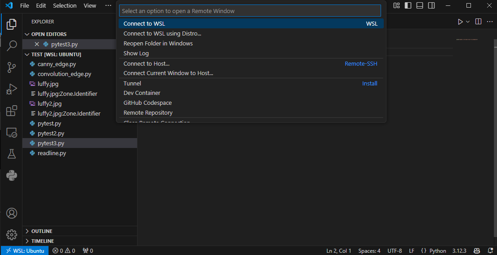The height and width of the screenshot is (255, 497).
Task: Open the Remote Explorer icon
Action: coord(11,132)
